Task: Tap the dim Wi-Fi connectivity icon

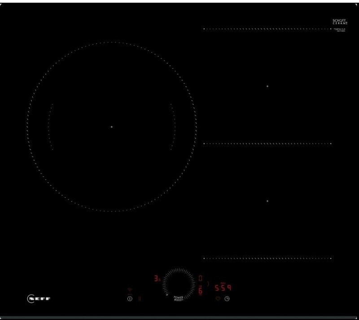Action: click(x=130, y=290)
